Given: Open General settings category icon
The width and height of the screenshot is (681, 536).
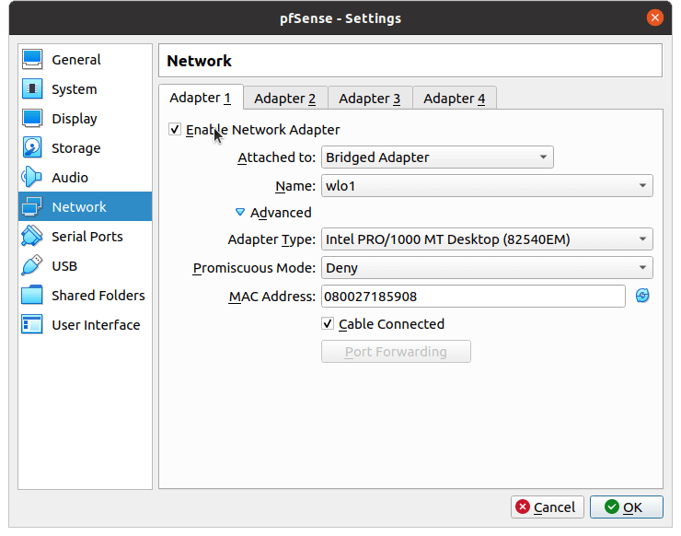Looking at the screenshot, I should pyautogui.click(x=33, y=60).
